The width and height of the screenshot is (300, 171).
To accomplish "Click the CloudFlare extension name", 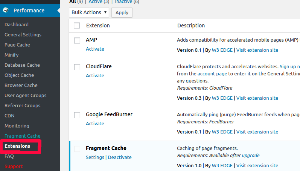I will (99, 66).
